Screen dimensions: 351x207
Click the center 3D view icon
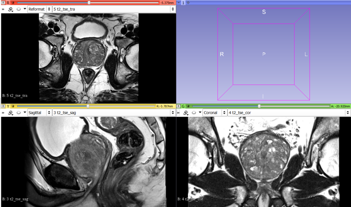point(188,3)
